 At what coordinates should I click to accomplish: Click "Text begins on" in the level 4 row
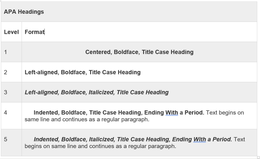[225, 112]
